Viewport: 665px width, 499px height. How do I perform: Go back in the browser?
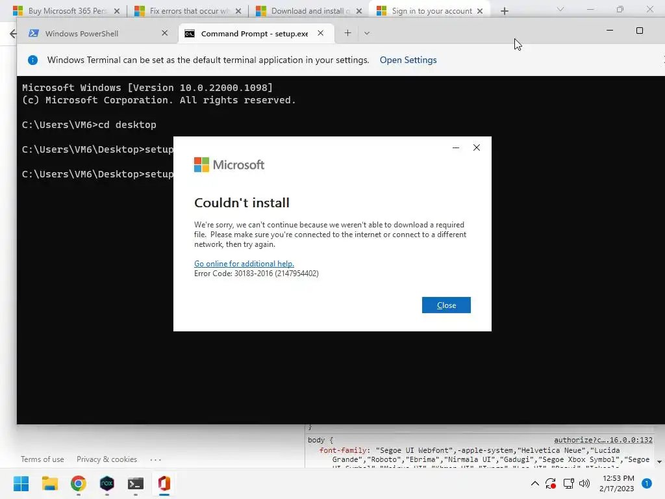tap(13, 34)
